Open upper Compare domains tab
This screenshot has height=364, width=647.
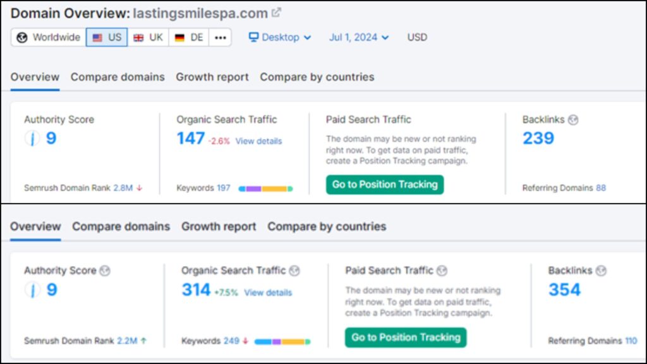(x=118, y=77)
